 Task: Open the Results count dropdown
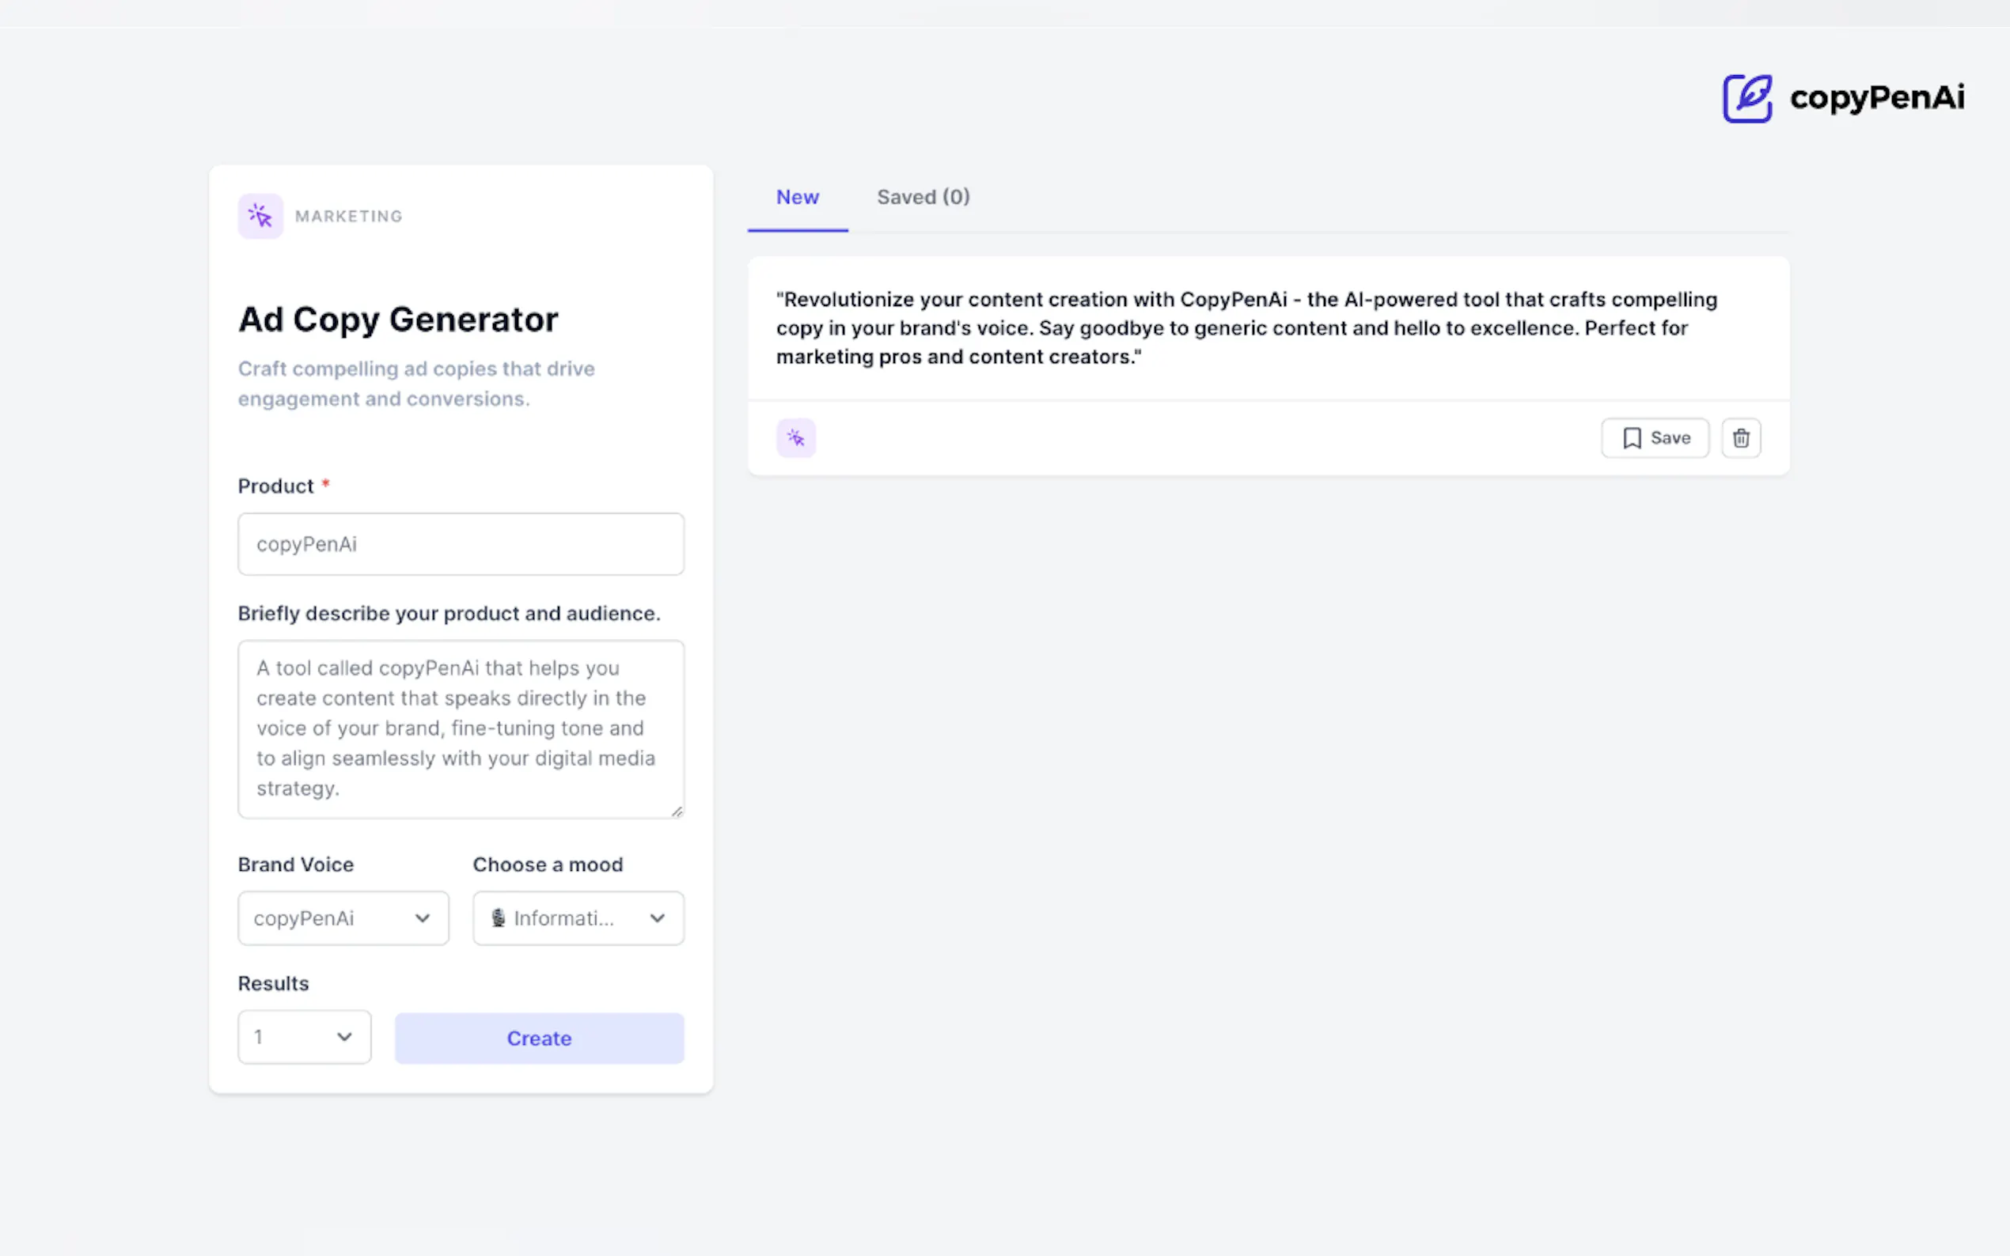[304, 1037]
